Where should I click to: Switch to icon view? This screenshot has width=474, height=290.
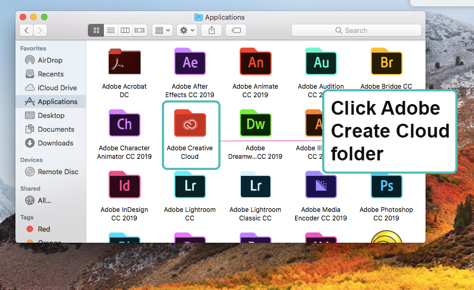96,30
